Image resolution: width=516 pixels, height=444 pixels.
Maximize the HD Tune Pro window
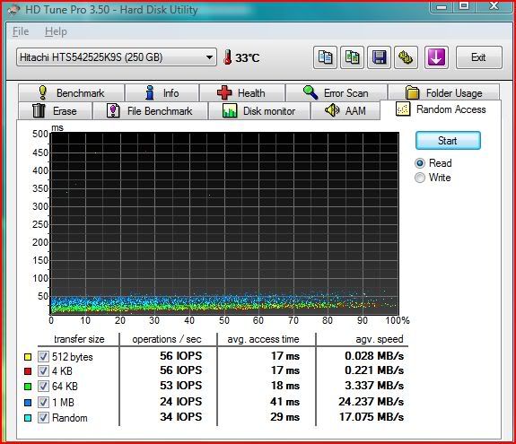464,6
